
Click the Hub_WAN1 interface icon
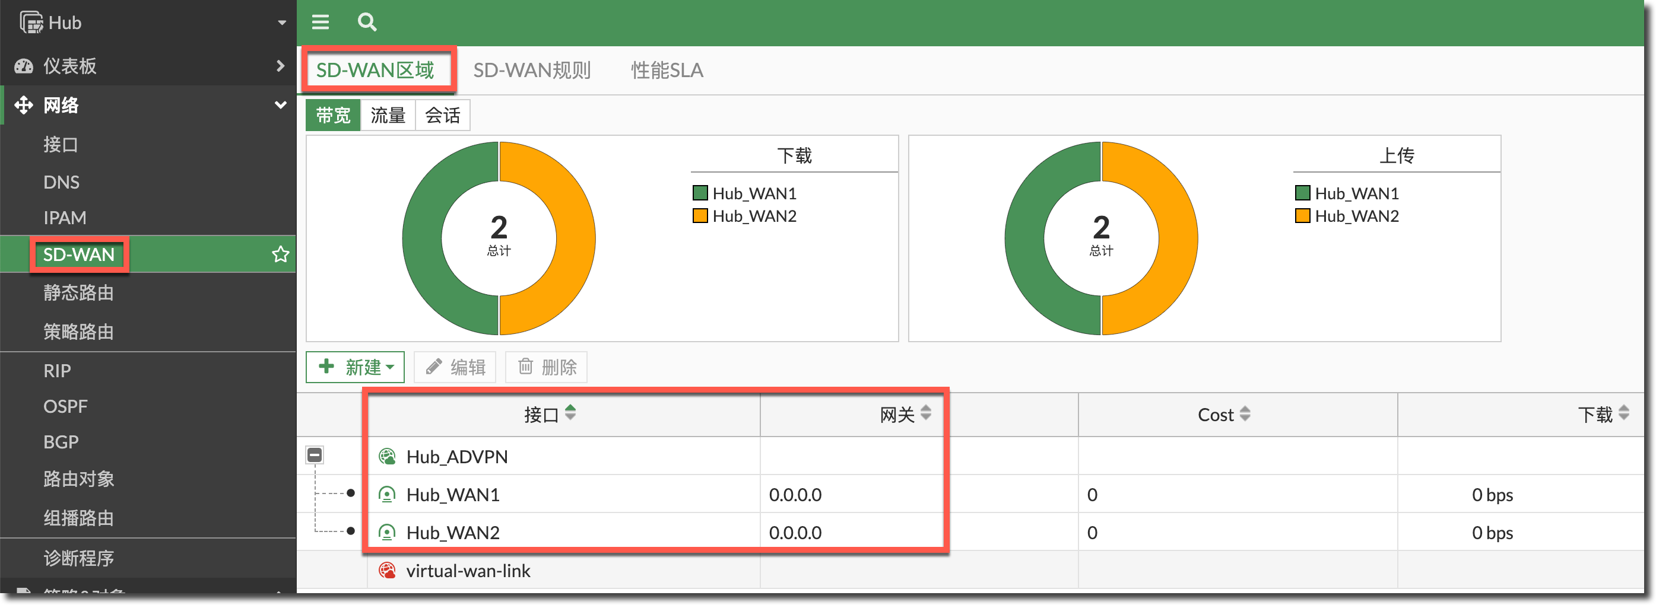click(x=387, y=495)
